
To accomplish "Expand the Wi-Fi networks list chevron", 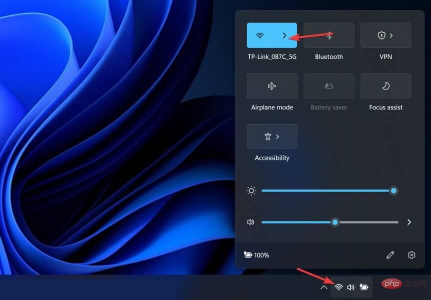I will 284,35.
